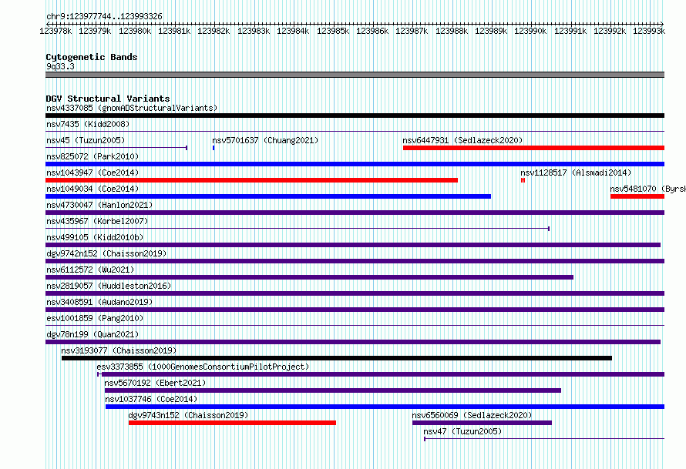686x469 pixels.
Task: Open the esv1001859 (Pang2010) label
Action: point(95,318)
